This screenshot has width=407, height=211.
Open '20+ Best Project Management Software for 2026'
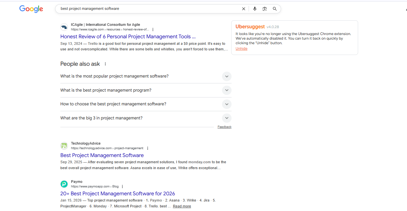[x=117, y=193]
